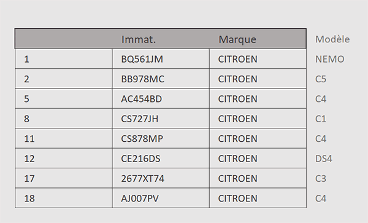368x223 pixels.
Task: Select the Marque column header
Action: pos(237,39)
